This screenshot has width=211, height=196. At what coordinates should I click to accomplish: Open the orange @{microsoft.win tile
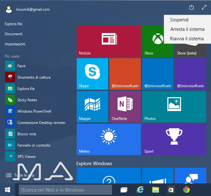pyautogui.click(x=125, y=74)
